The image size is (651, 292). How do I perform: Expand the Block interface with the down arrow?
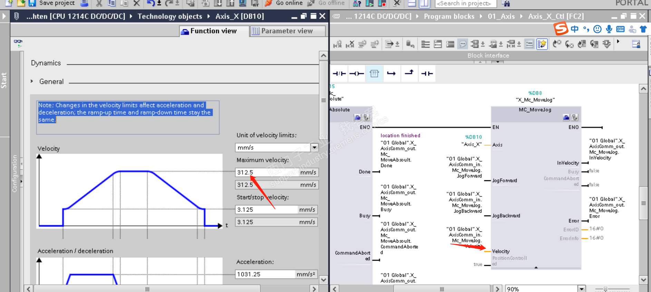click(x=498, y=62)
